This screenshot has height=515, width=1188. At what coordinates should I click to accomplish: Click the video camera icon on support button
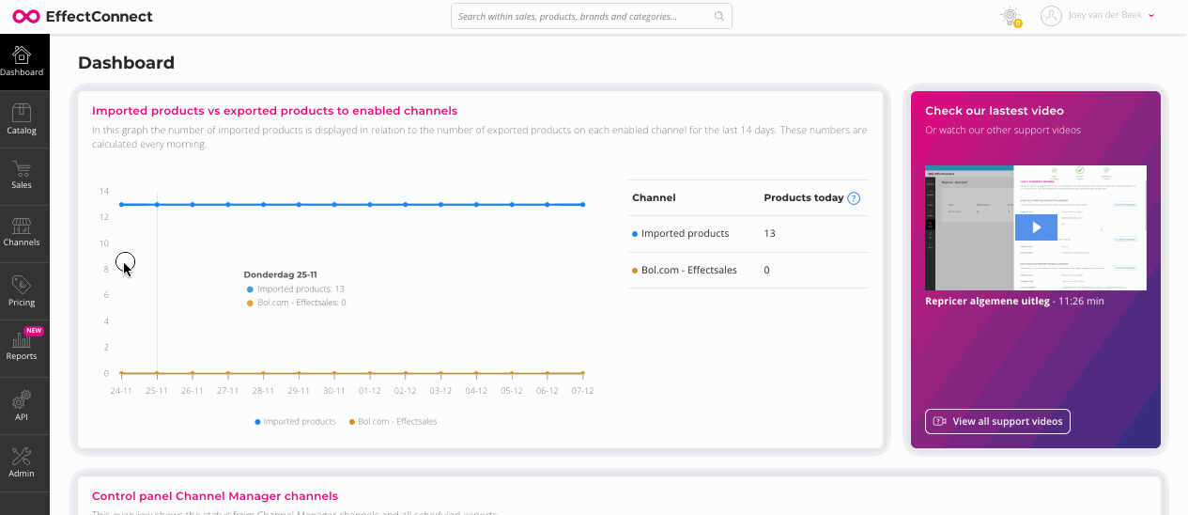click(940, 421)
